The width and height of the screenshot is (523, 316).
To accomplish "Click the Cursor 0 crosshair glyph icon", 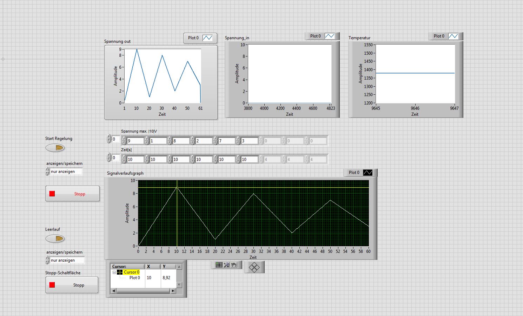I will point(120,272).
